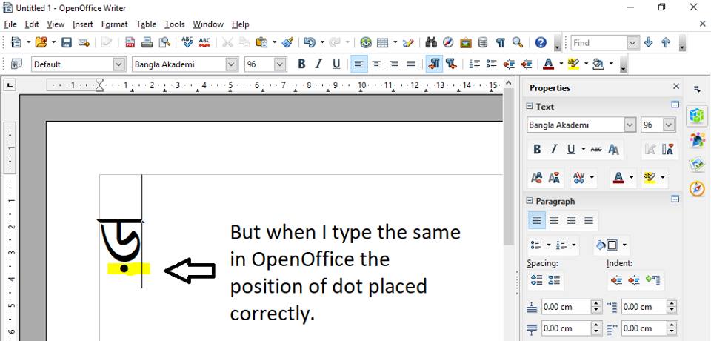Image resolution: width=711 pixels, height=341 pixels.
Task: Open Data Sources icon
Action: [x=483, y=43]
